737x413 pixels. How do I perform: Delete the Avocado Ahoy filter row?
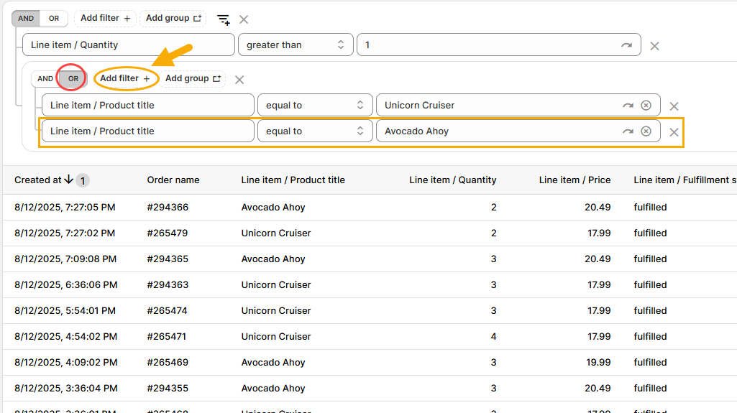674,132
